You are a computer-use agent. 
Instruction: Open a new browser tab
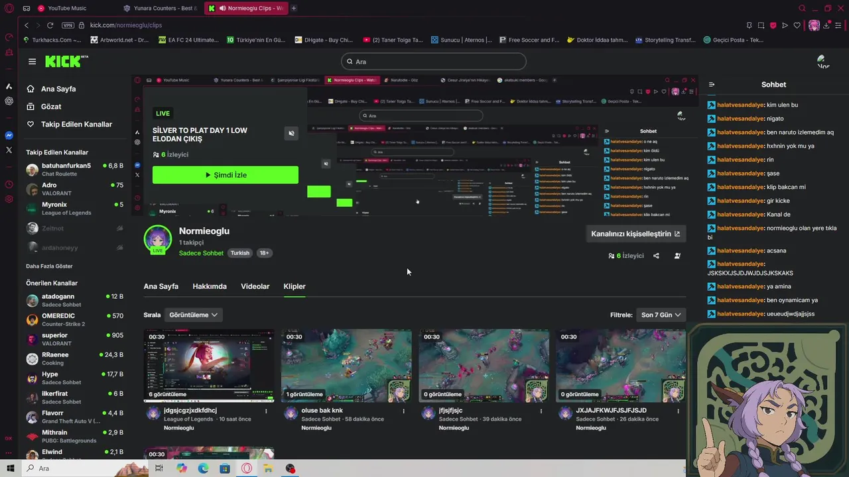[x=293, y=8]
